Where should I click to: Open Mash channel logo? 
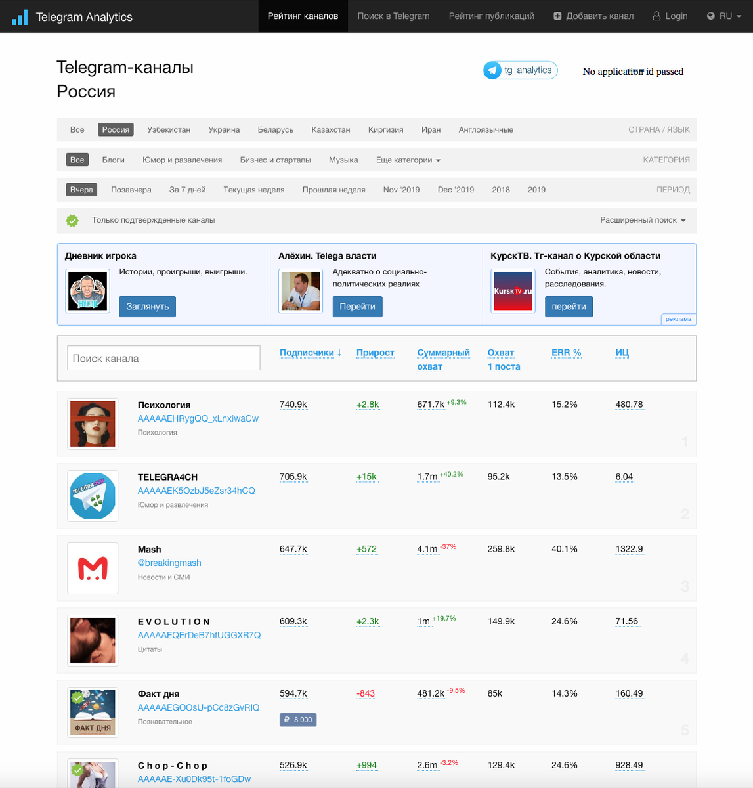click(x=93, y=568)
